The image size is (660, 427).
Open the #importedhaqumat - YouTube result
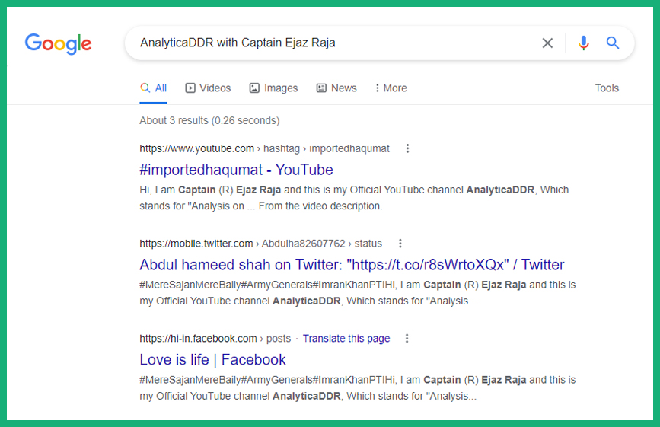(x=236, y=170)
